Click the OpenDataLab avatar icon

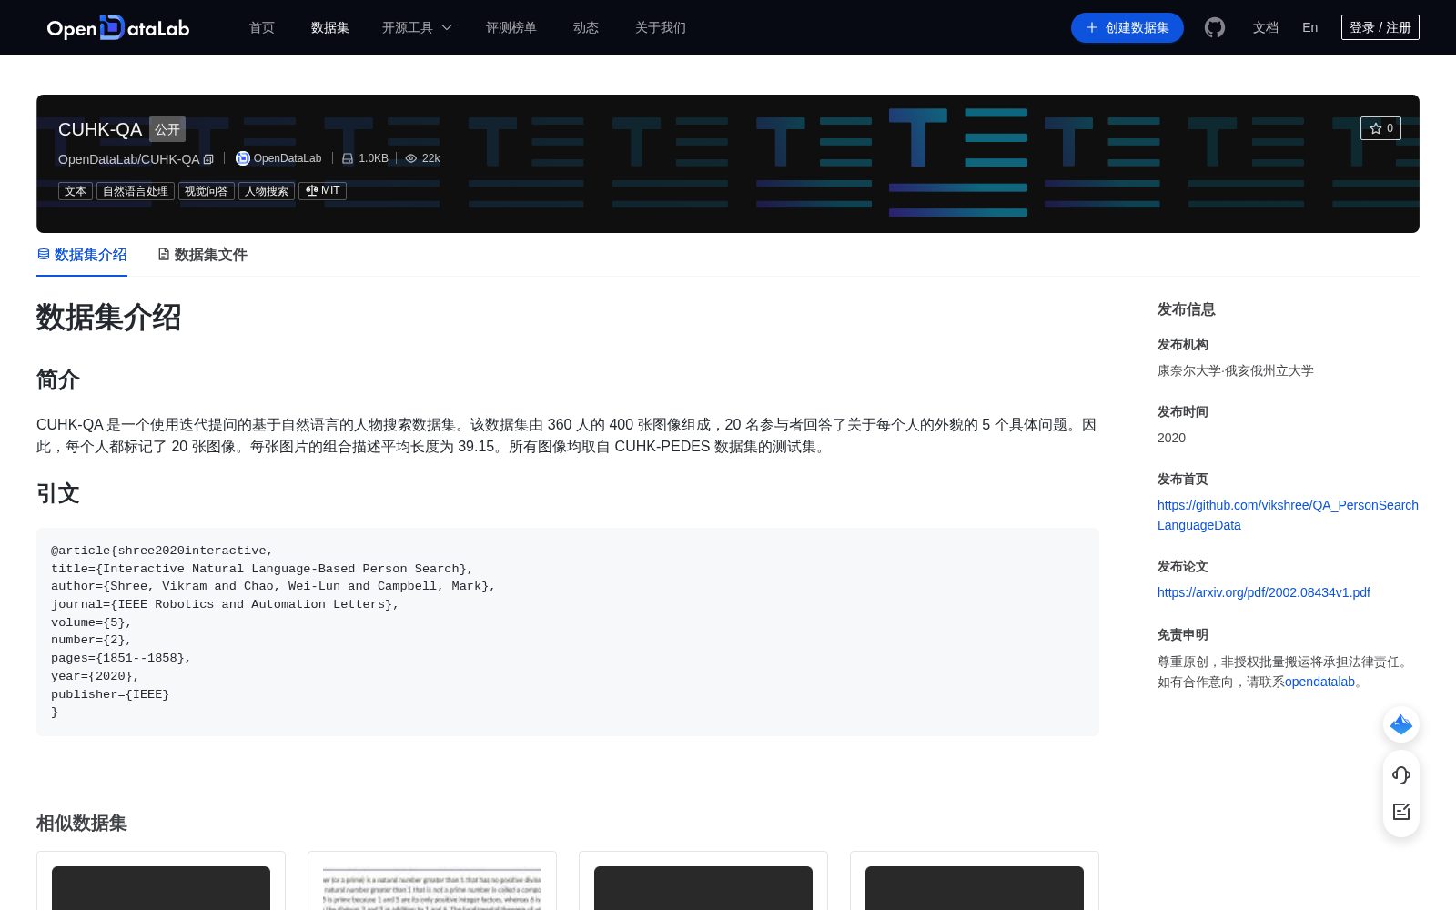(243, 158)
